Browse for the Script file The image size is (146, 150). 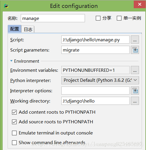tap(135, 40)
